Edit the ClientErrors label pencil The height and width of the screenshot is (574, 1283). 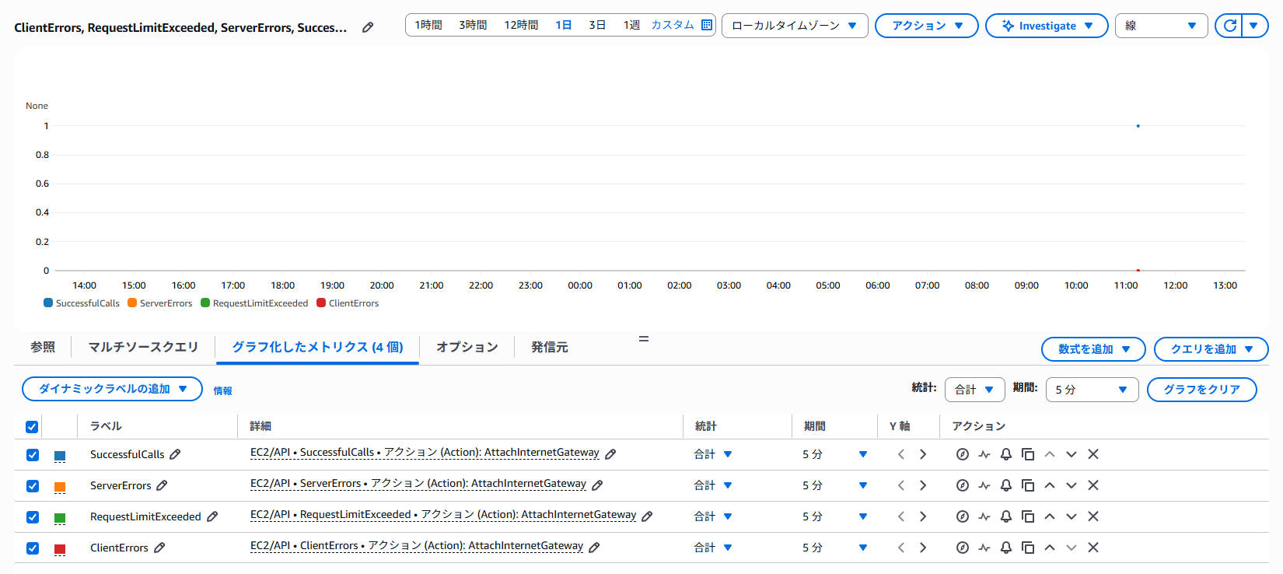tap(159, 548)
